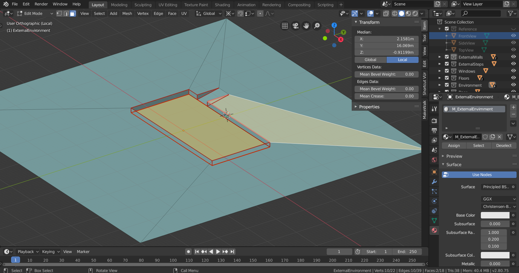Toggle the camera view icon in viewport

295,26
